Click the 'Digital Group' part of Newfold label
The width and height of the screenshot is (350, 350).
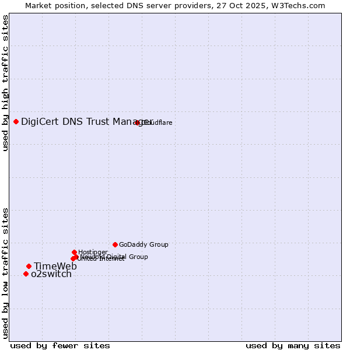click(127, 257)
